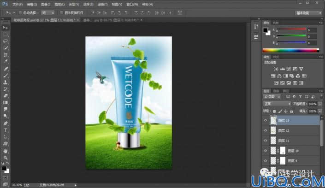Filter layers by type layers (T icon)
This screenshot has height=188, width=325.
tap(300, 97)
